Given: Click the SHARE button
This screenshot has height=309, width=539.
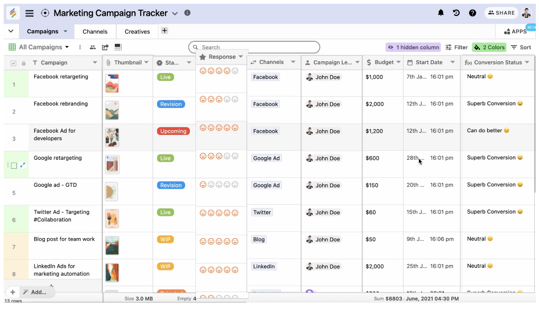Looking at the screenshot, I should 501,13.
